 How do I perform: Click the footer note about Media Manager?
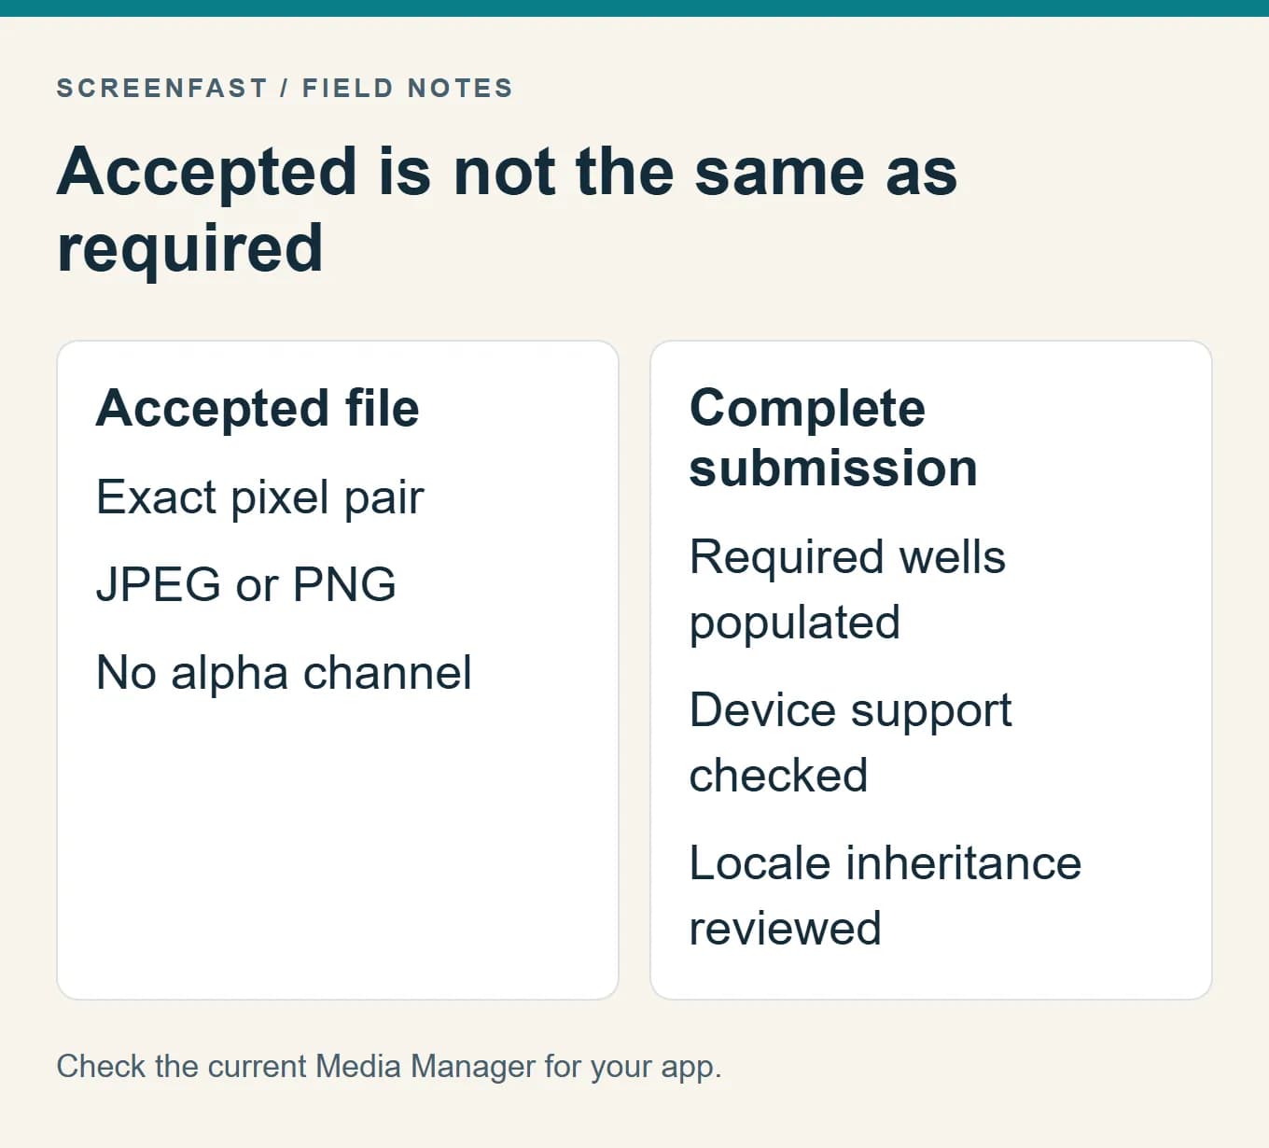point(389,1067)
